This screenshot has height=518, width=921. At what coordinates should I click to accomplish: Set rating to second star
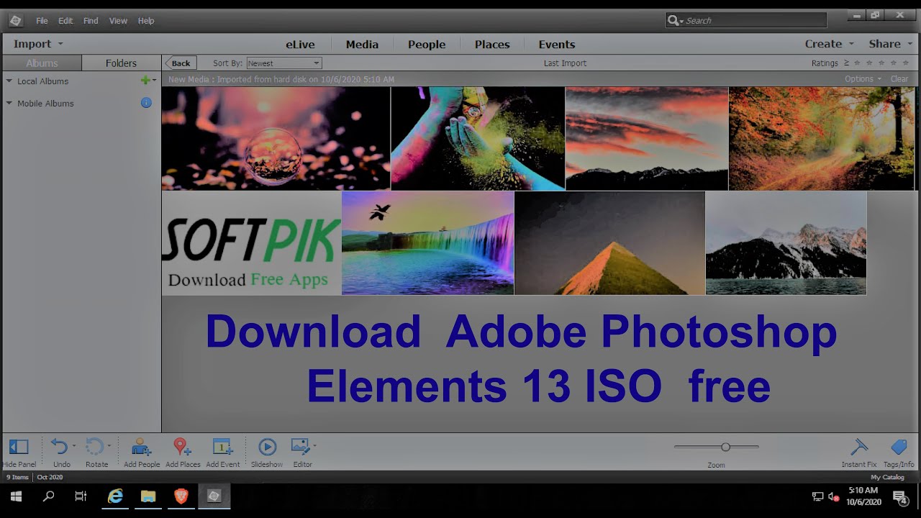[x=869, y=63]
